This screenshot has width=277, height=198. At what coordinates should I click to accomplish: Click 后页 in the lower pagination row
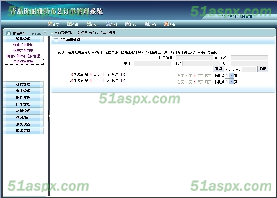[x=200, y=82]
